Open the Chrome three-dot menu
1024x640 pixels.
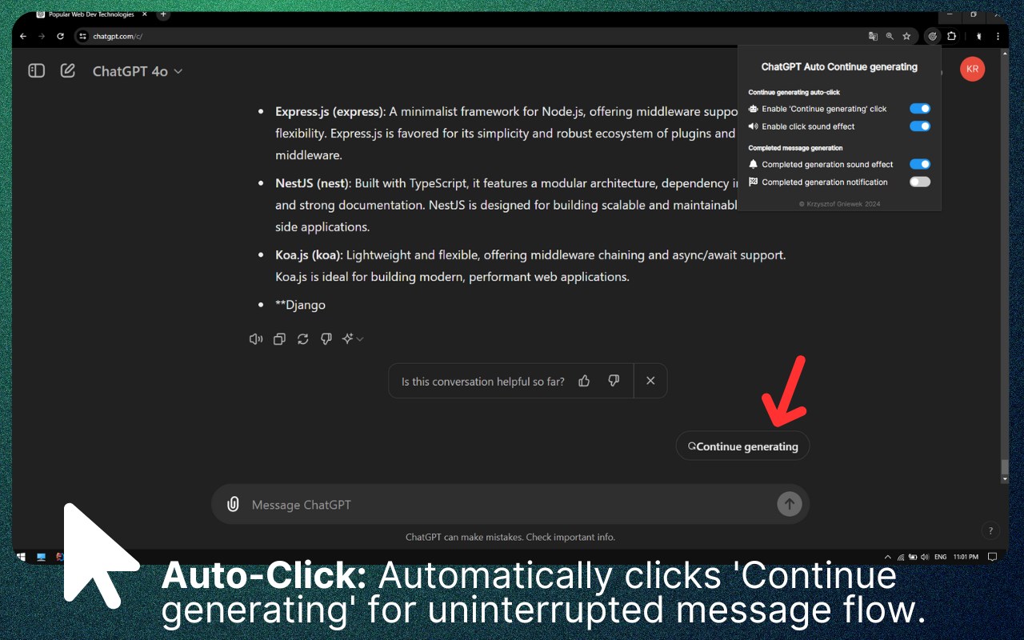[998, 36]
